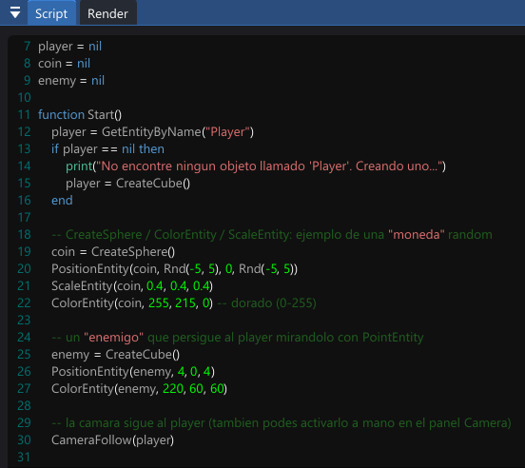Click the "moneda" string in comment
Viewport: 525px width, 468px height.
[x=417, y=235]
